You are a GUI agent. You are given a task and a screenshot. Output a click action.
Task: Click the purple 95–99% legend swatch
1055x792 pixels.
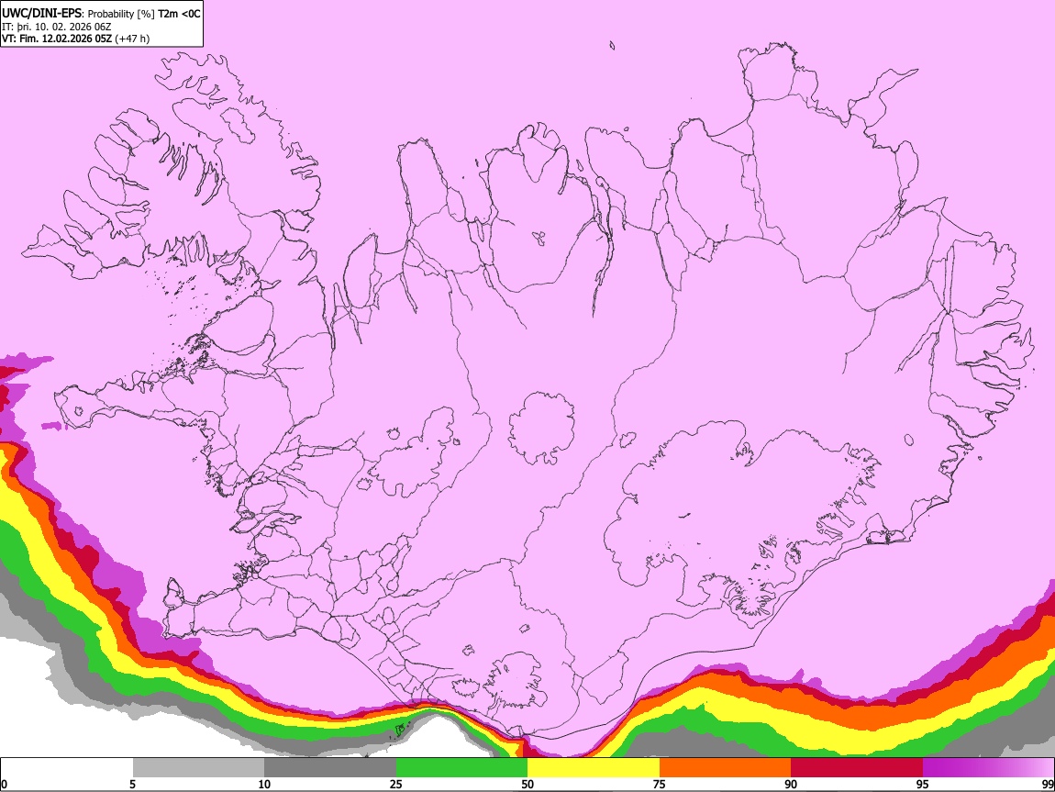click(988, 768)
